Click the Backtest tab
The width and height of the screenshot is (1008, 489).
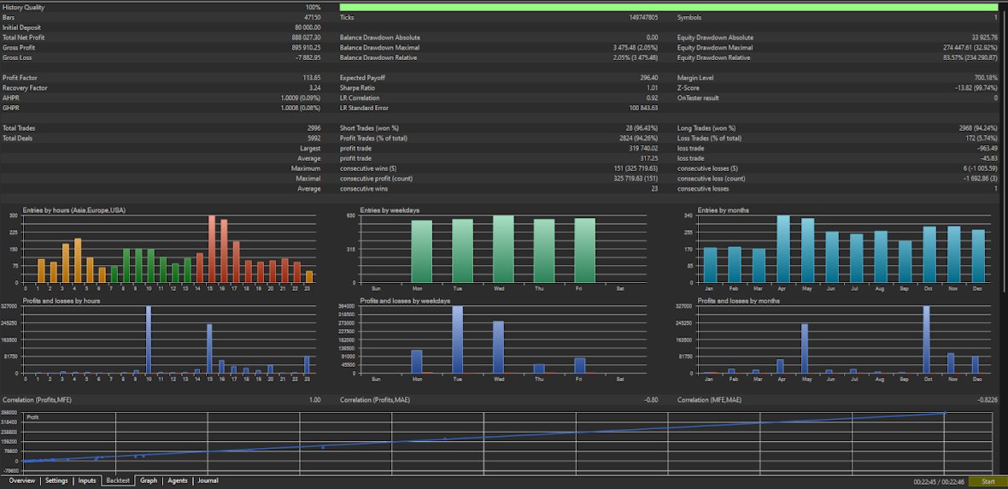[x=118, y=481]
